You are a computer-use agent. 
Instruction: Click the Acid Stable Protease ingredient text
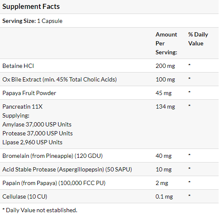67,169
